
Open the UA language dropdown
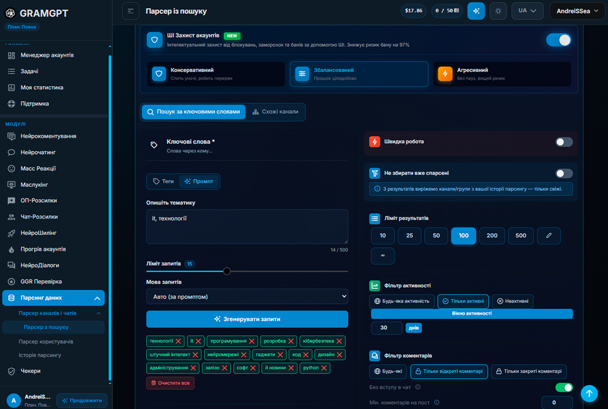tap(527, 11)
